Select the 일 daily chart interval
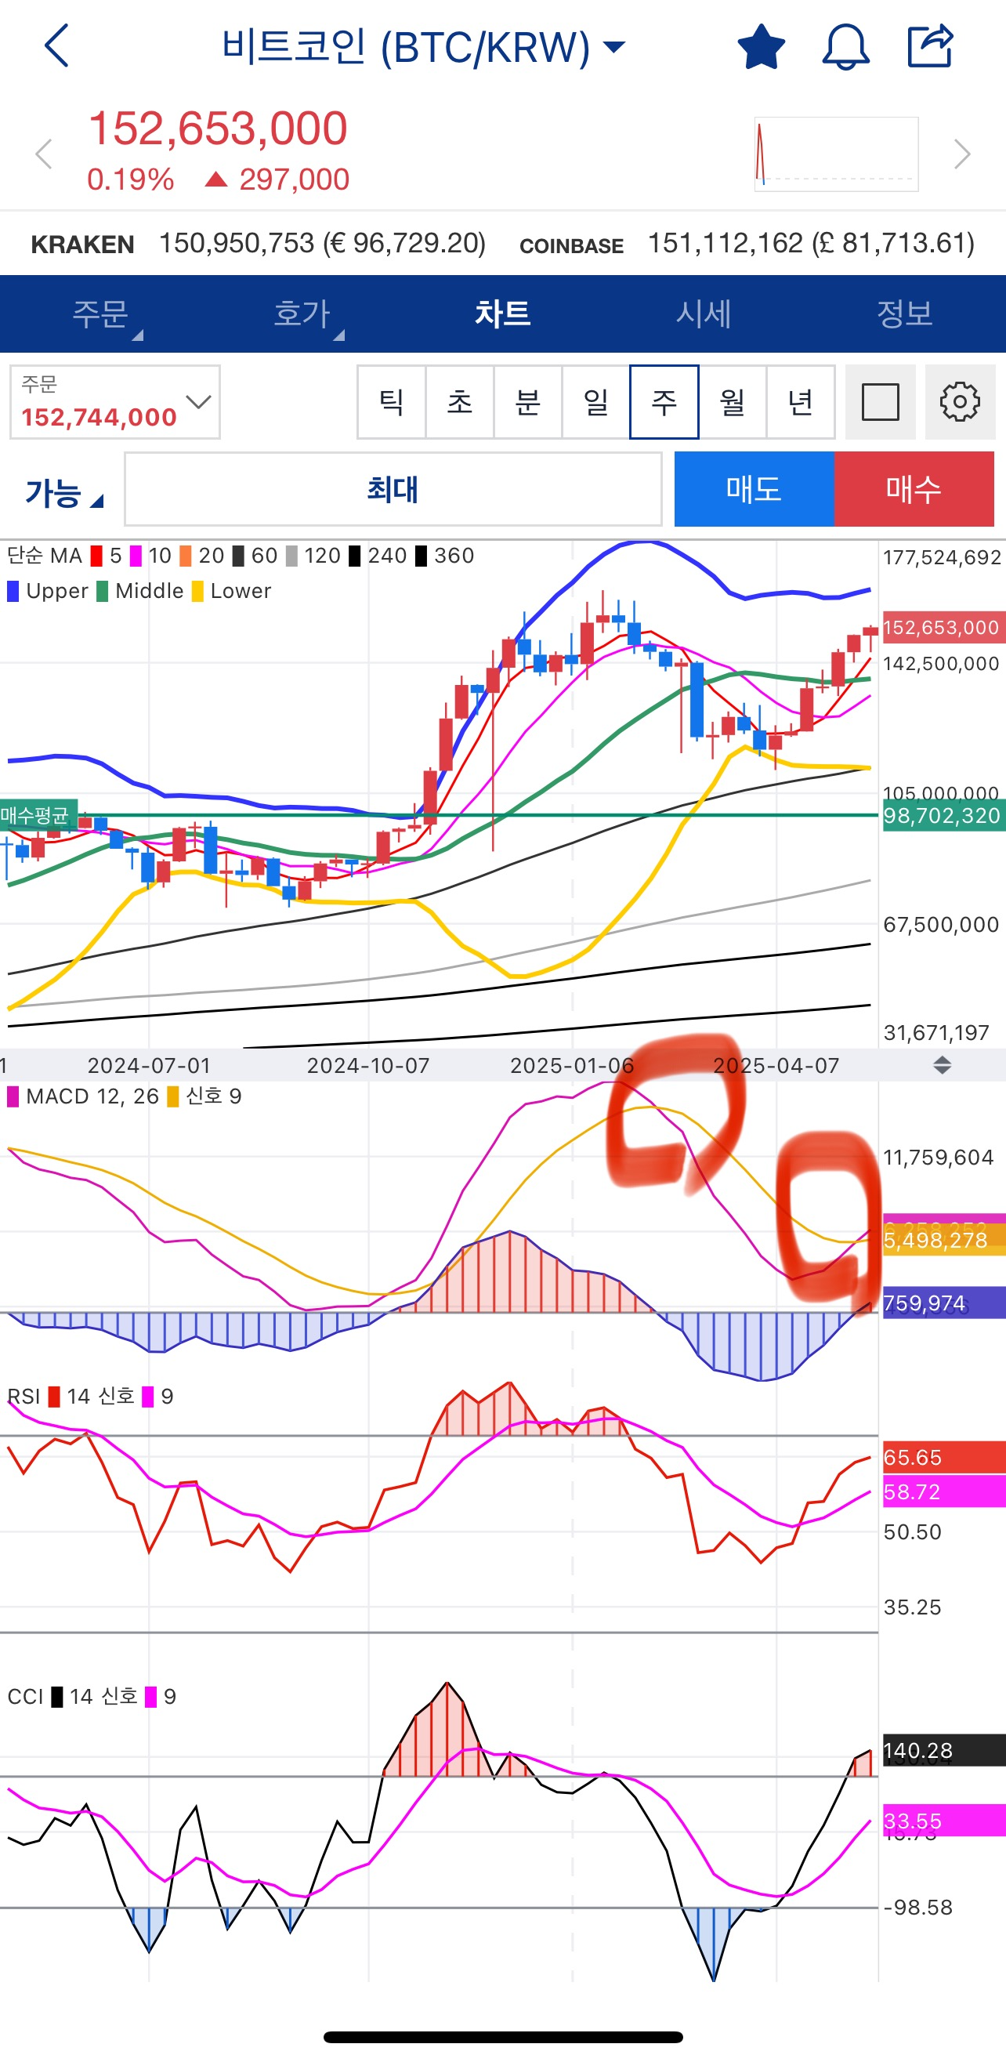The height and width of the screenshot is (2062, 1006). 595,402
